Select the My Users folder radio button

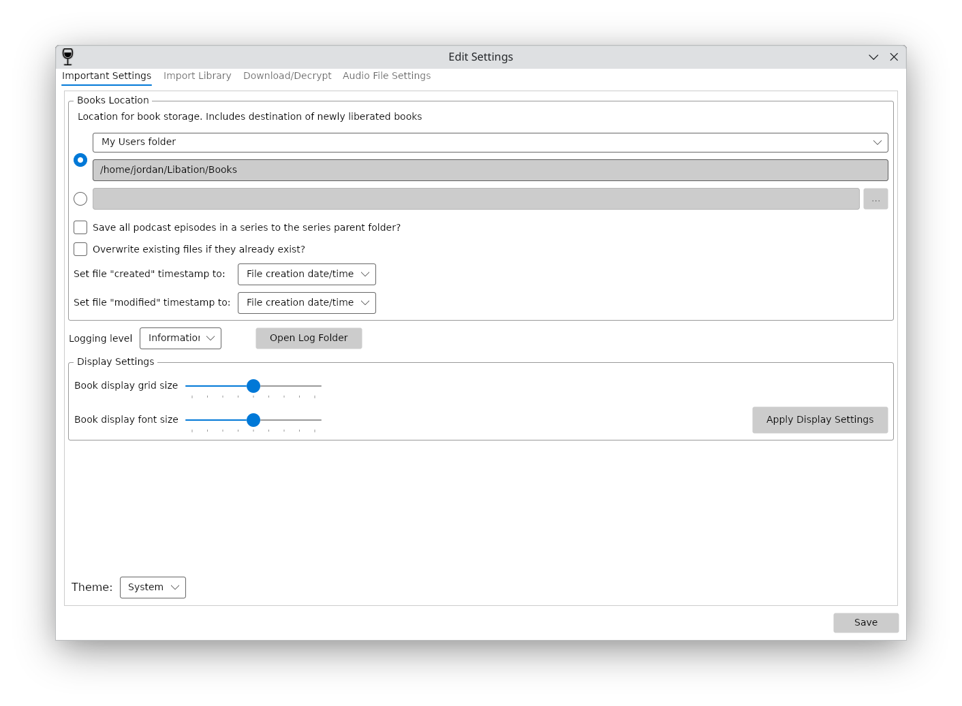click(x=80, y=160)
